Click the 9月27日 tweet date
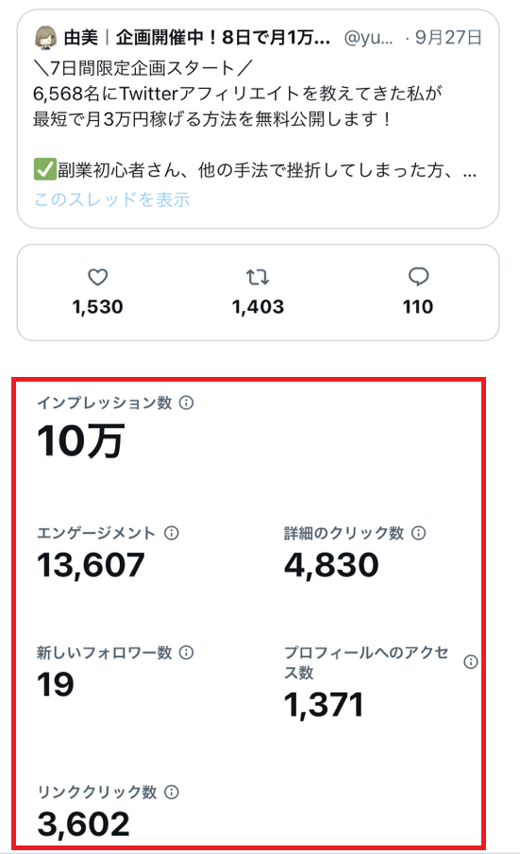 coord(448,38)
